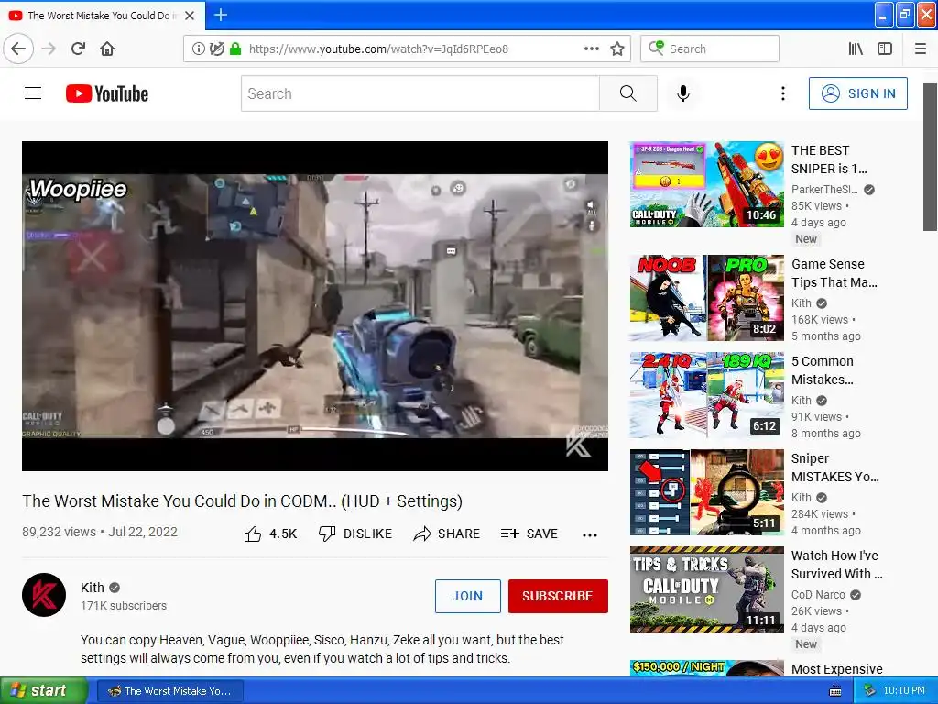Click '171K subscribers' text

coord(124,606)
